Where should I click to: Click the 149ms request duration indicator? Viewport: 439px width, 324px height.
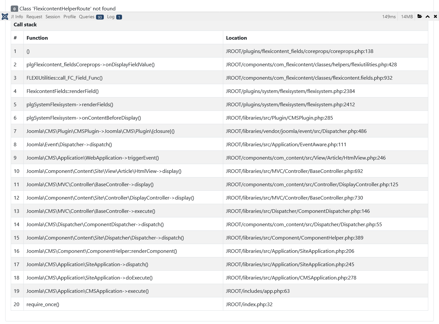389,17
